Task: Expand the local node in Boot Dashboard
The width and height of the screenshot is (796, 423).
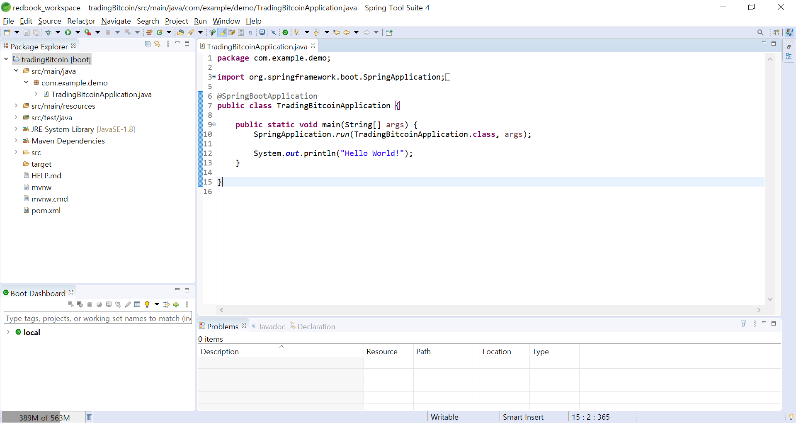Action: click(8, 332)
